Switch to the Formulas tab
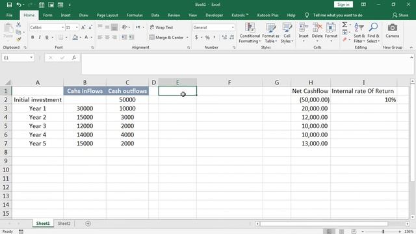 tap(135, 16)
